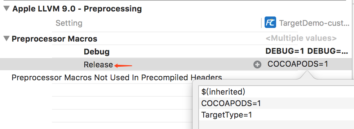Click the Setting column header
This screenshot has width=354, height=129.
coord(69,23)
